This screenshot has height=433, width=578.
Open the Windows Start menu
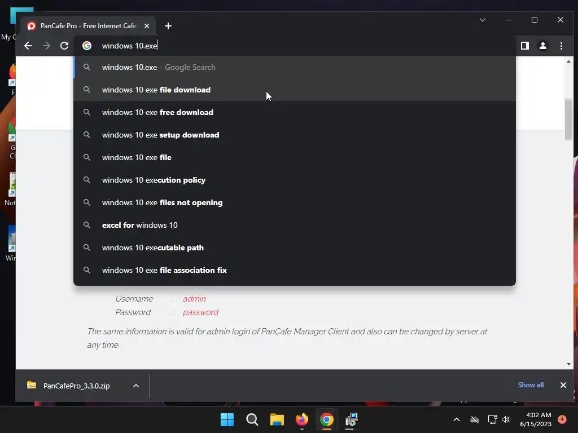227,419
